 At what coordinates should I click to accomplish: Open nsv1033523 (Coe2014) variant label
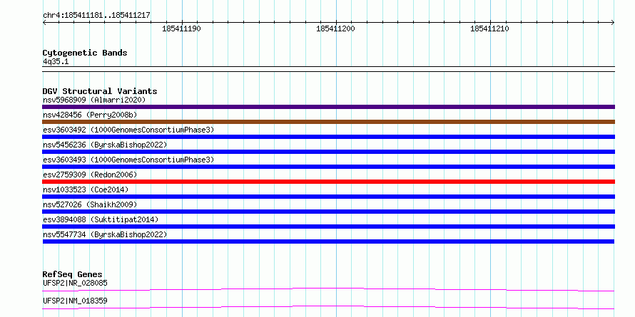86,189
